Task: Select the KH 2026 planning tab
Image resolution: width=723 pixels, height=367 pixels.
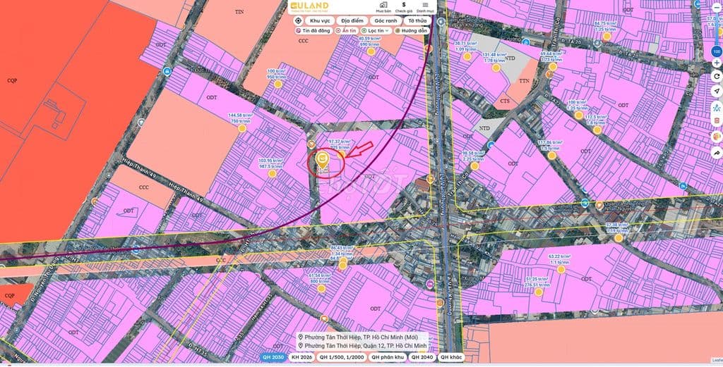Action: tap(304, 357)
